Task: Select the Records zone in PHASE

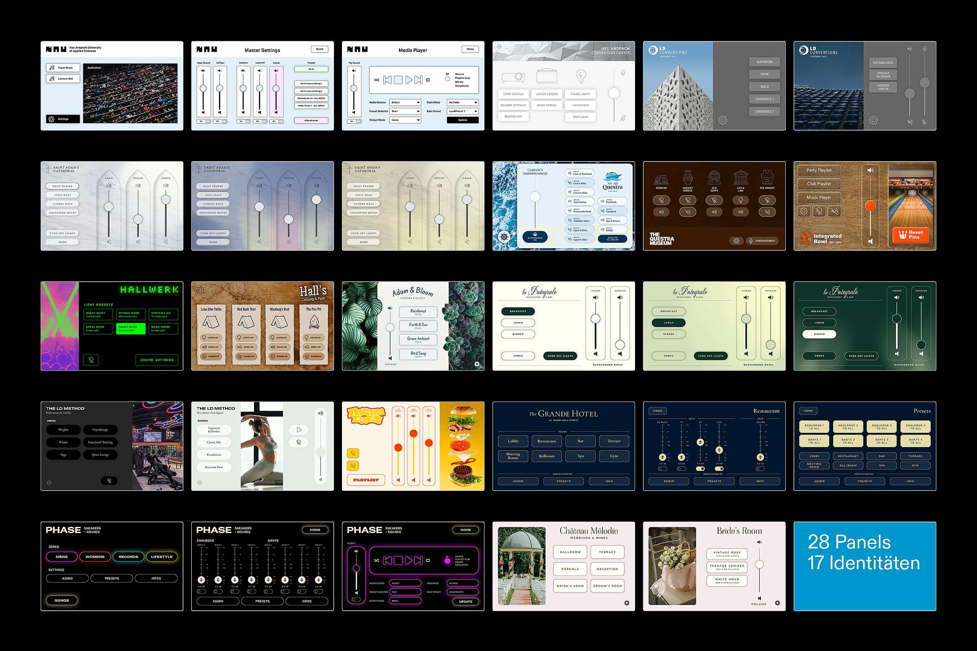Action: coord(128,557)
